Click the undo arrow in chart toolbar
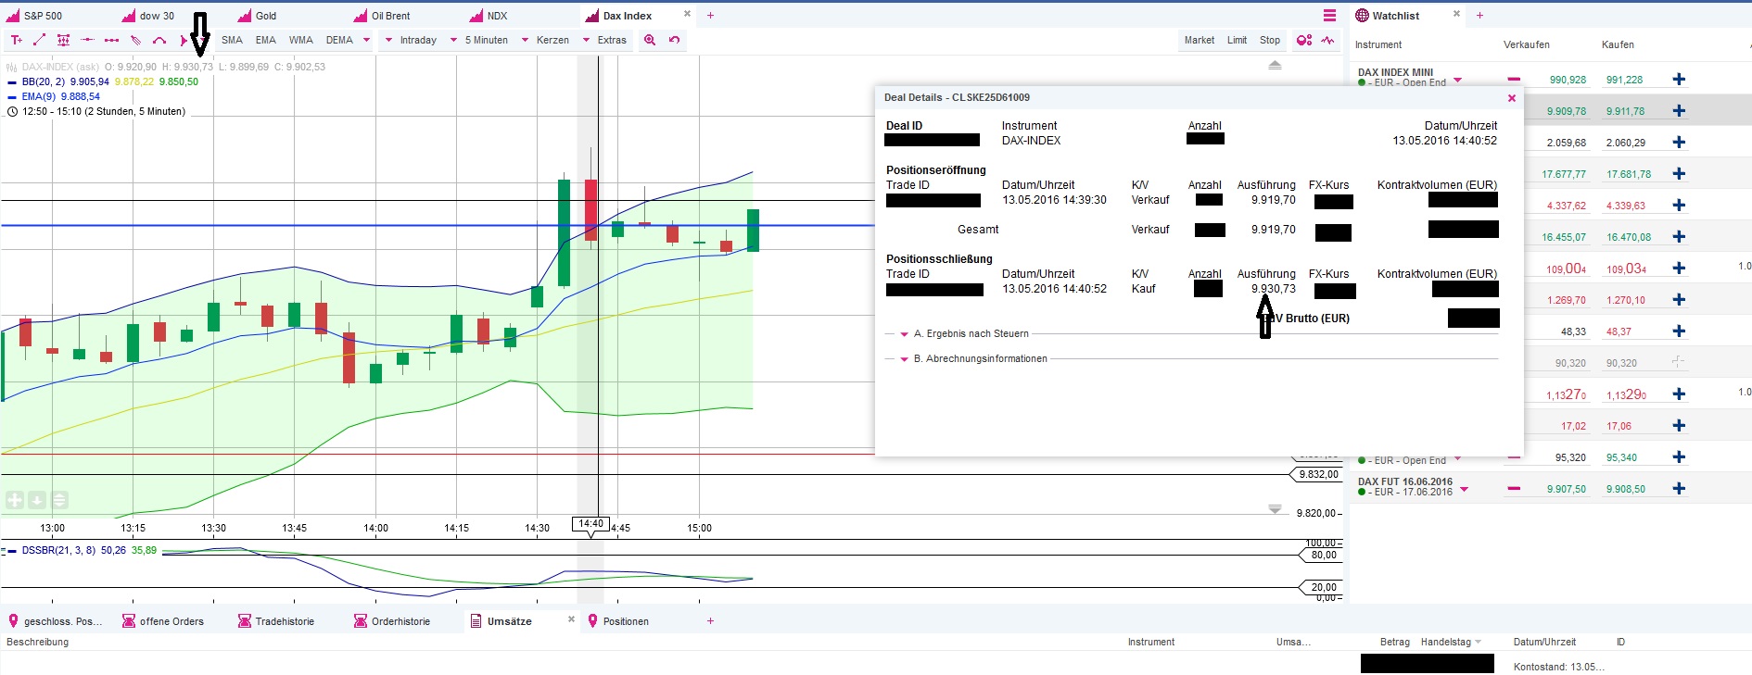 click(x=674, y=40)
